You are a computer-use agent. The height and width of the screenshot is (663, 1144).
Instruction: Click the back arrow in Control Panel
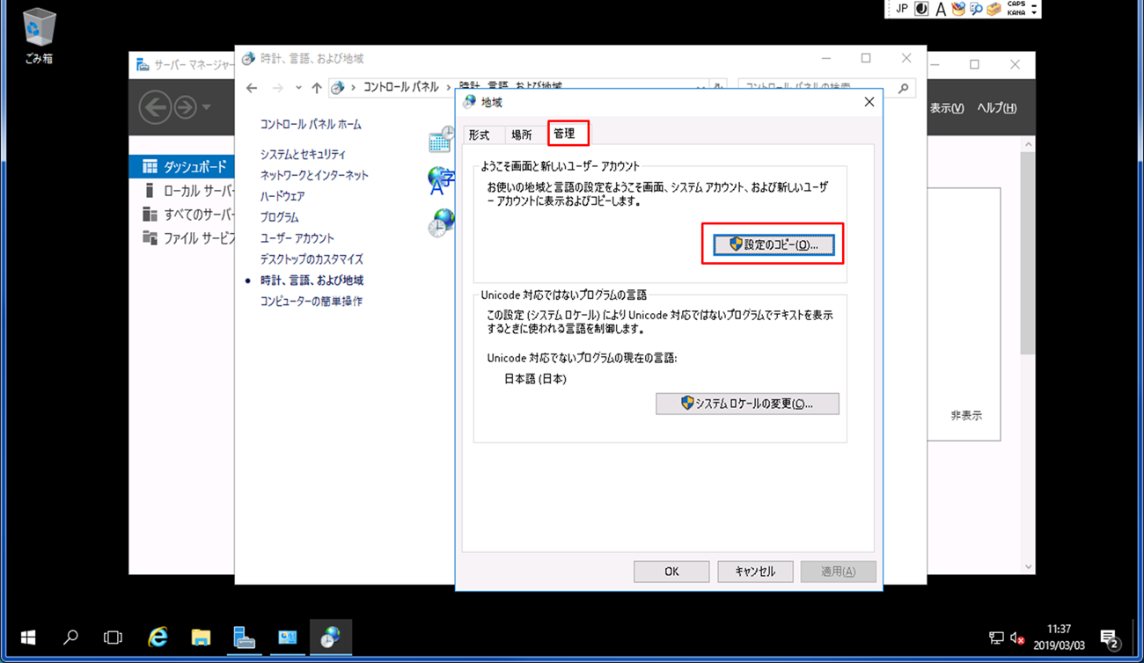point(251,88)
